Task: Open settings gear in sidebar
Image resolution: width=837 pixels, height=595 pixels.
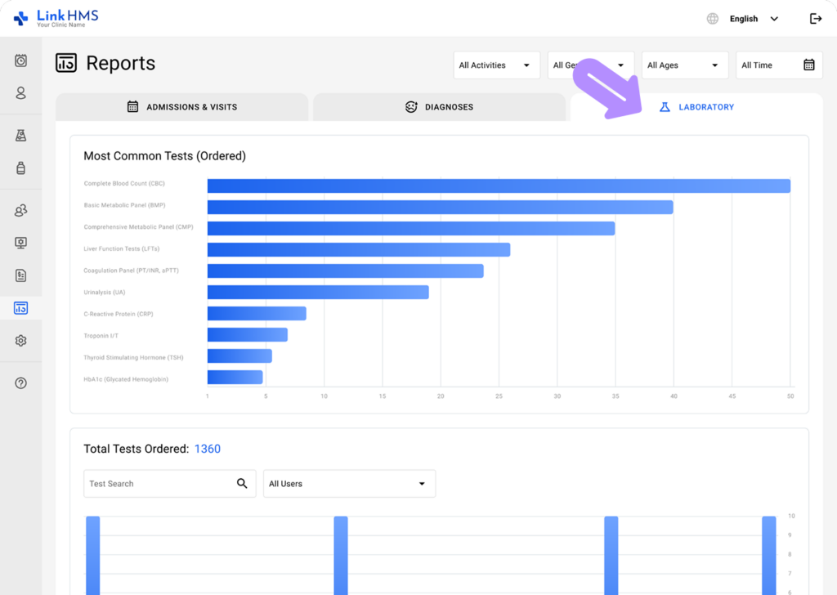Action: pyautogui.click(x=21, y=341)
